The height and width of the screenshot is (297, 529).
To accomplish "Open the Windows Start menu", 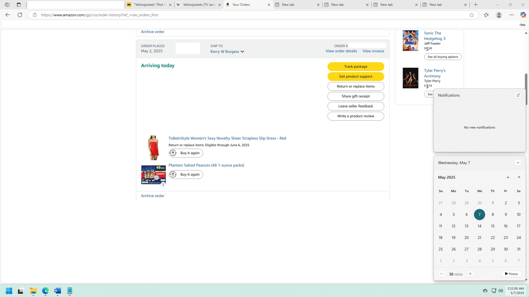I will click(9, 291).
